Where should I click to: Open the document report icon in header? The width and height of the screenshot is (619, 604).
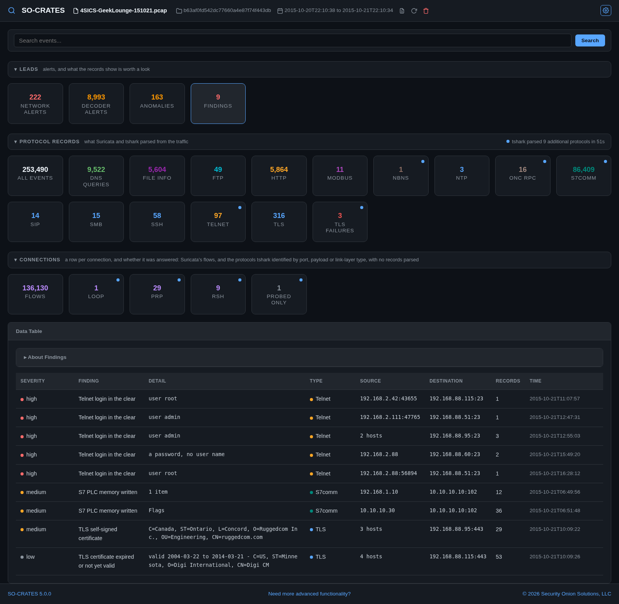[x=402, y=11]
